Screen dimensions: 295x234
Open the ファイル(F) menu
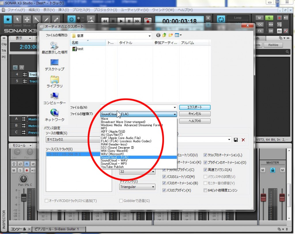[16, 10]
